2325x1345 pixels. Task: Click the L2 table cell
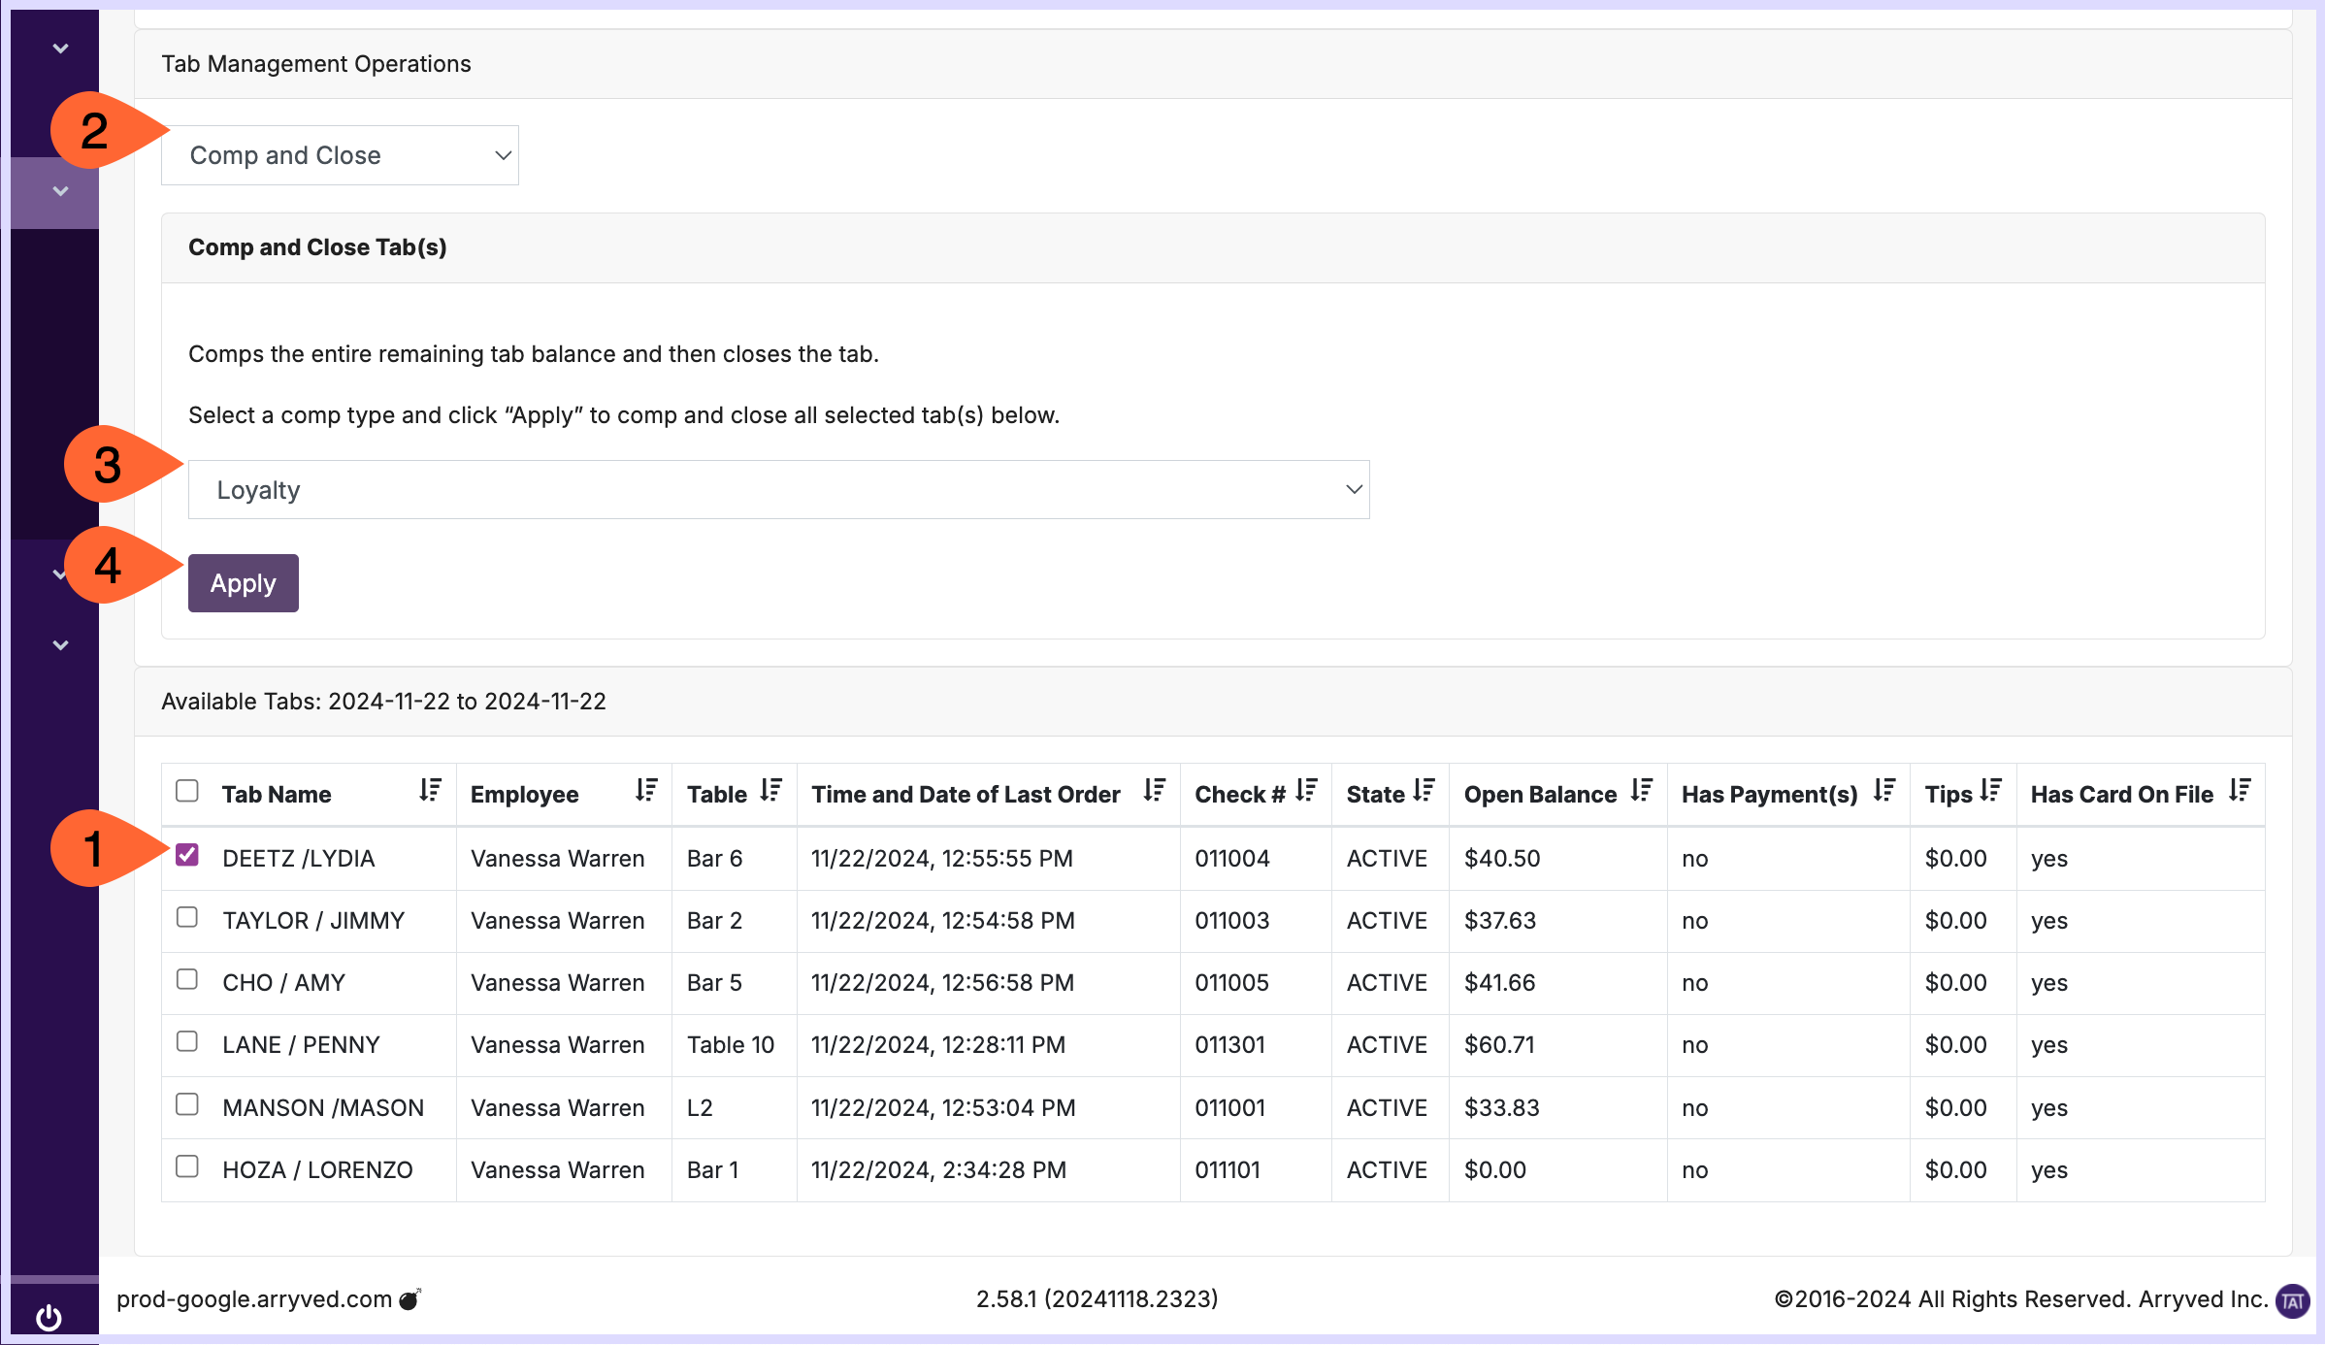[x=700, y=1108]
